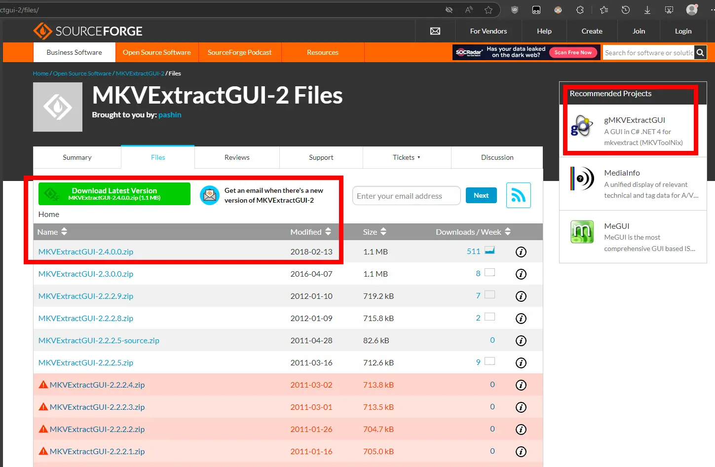Open Open Source Software menu
The image size is (715, 467).
157,52
